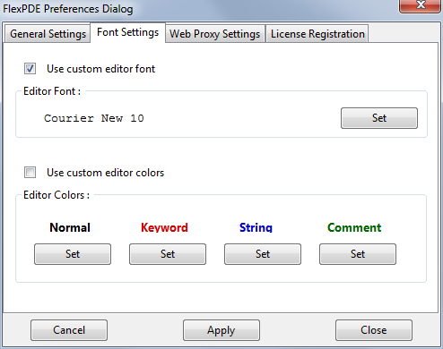Close the dialog with the title bar X

[421, 5]
